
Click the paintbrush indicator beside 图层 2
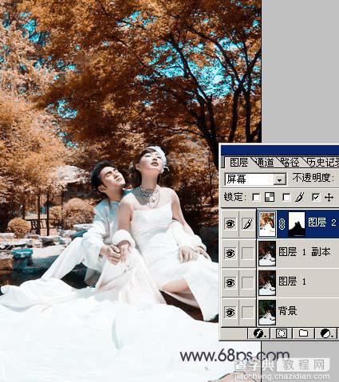[247, 224]
